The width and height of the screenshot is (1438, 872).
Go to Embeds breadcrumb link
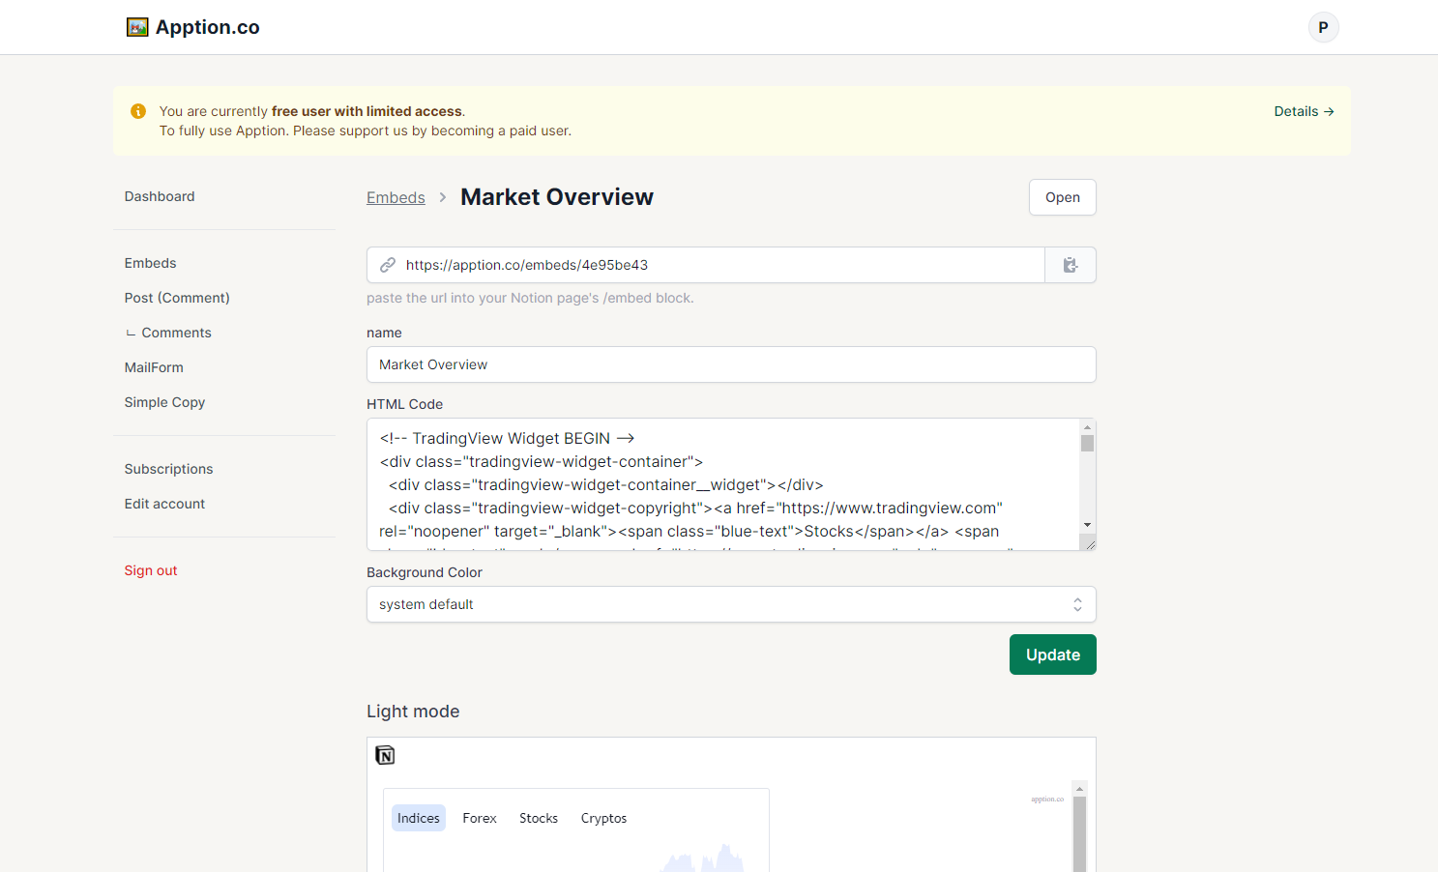(x=396, y=197)
